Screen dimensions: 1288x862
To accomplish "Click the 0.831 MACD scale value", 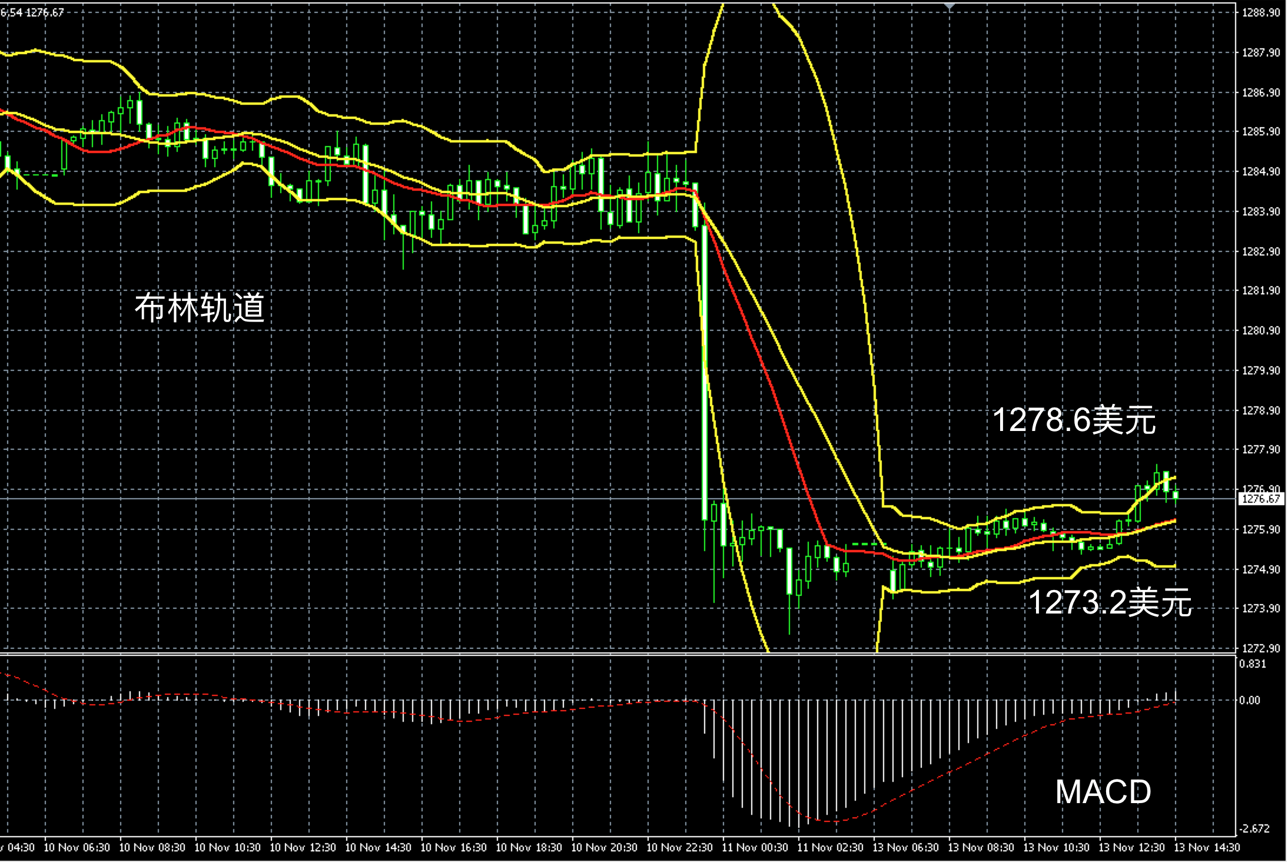I will [x=1252, y=664].
